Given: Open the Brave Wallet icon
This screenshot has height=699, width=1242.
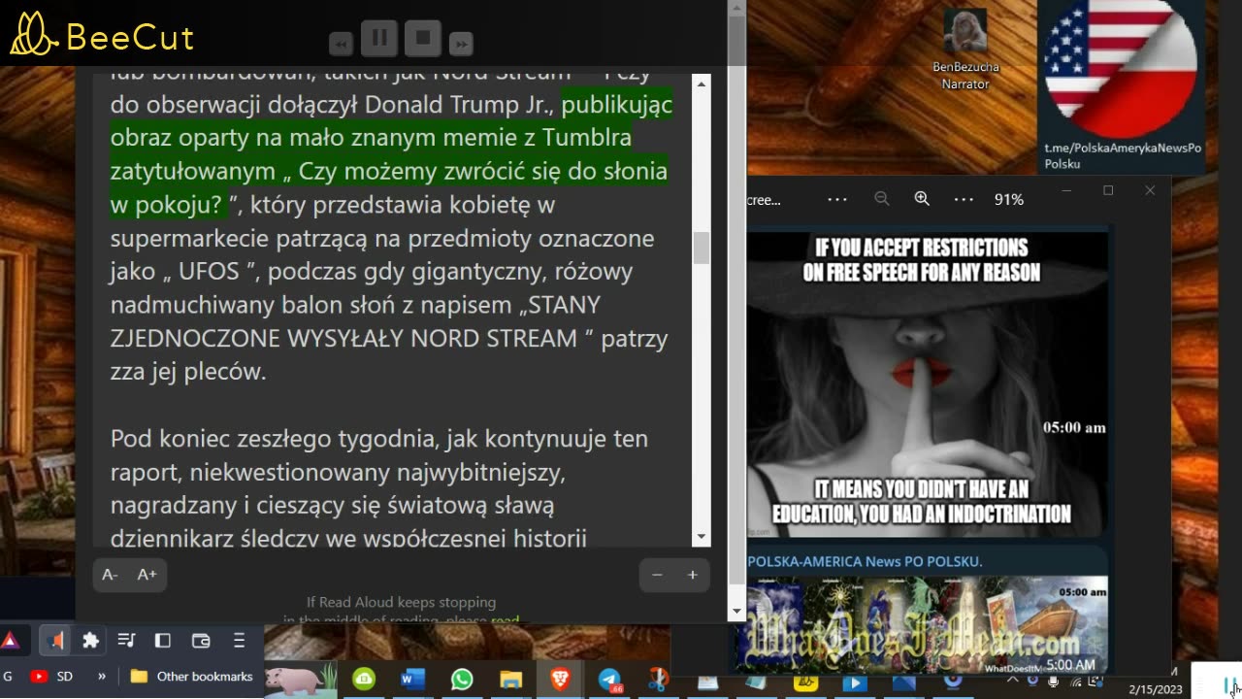Looking at the screenshot, I should click(x=201, y=641).
